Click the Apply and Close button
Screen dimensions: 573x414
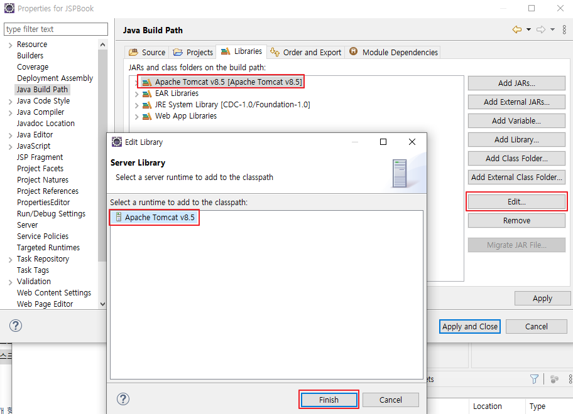[470, 326]
